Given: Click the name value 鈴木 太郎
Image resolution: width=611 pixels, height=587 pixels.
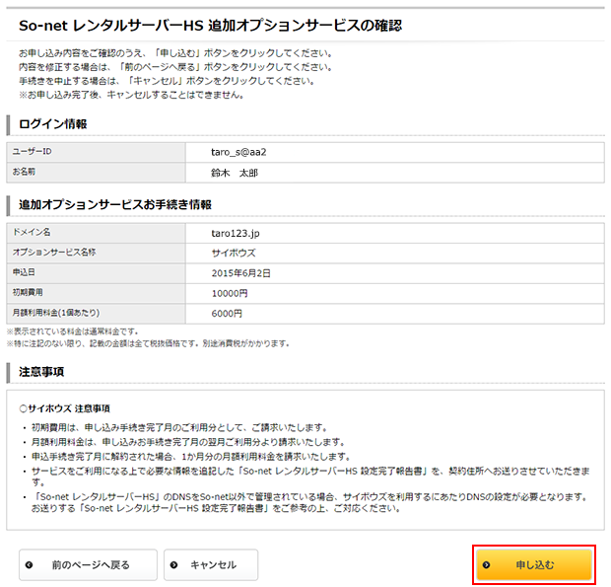Looking at the screenshot, I should (234, 173).
